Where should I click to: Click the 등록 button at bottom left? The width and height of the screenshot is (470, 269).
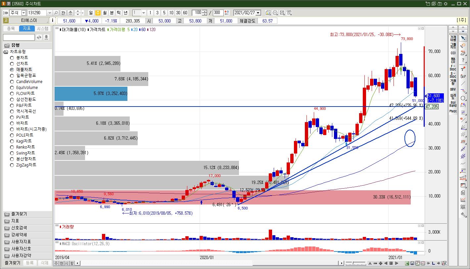29,263
